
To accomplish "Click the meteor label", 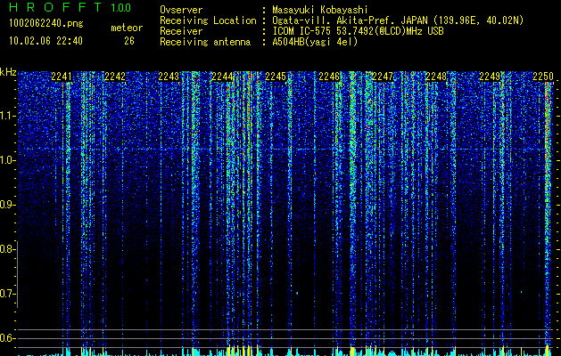I will click(x=127, y=28).
